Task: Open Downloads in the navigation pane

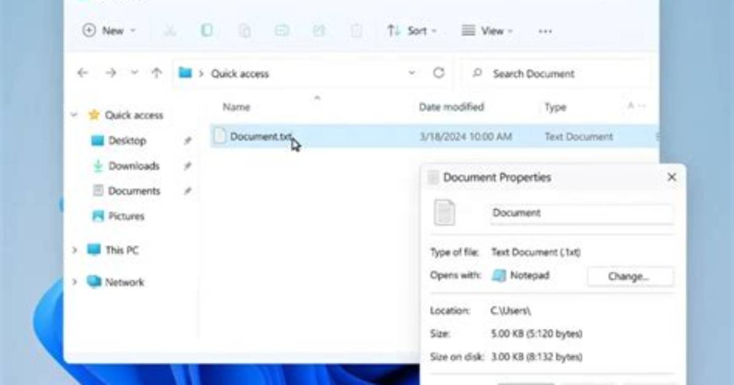Action: click(x=134, y=166)
